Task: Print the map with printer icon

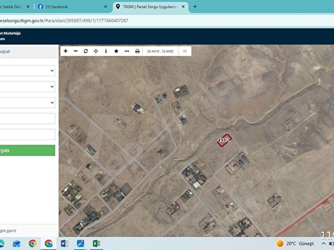Action: (x=137, y=51)
